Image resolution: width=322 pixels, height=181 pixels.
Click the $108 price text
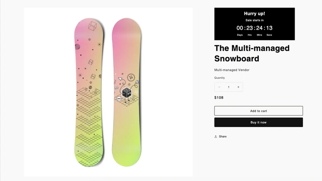219,98
